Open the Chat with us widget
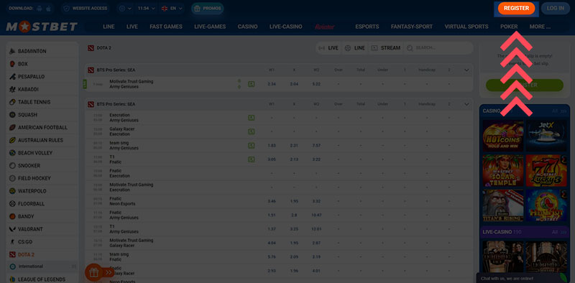Screen dimensions: 575x283 point(523,278)
